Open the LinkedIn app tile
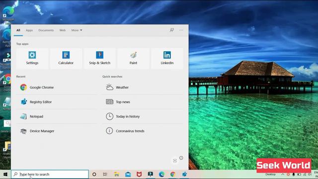The image size is (318, 179). tap(167, 59)
